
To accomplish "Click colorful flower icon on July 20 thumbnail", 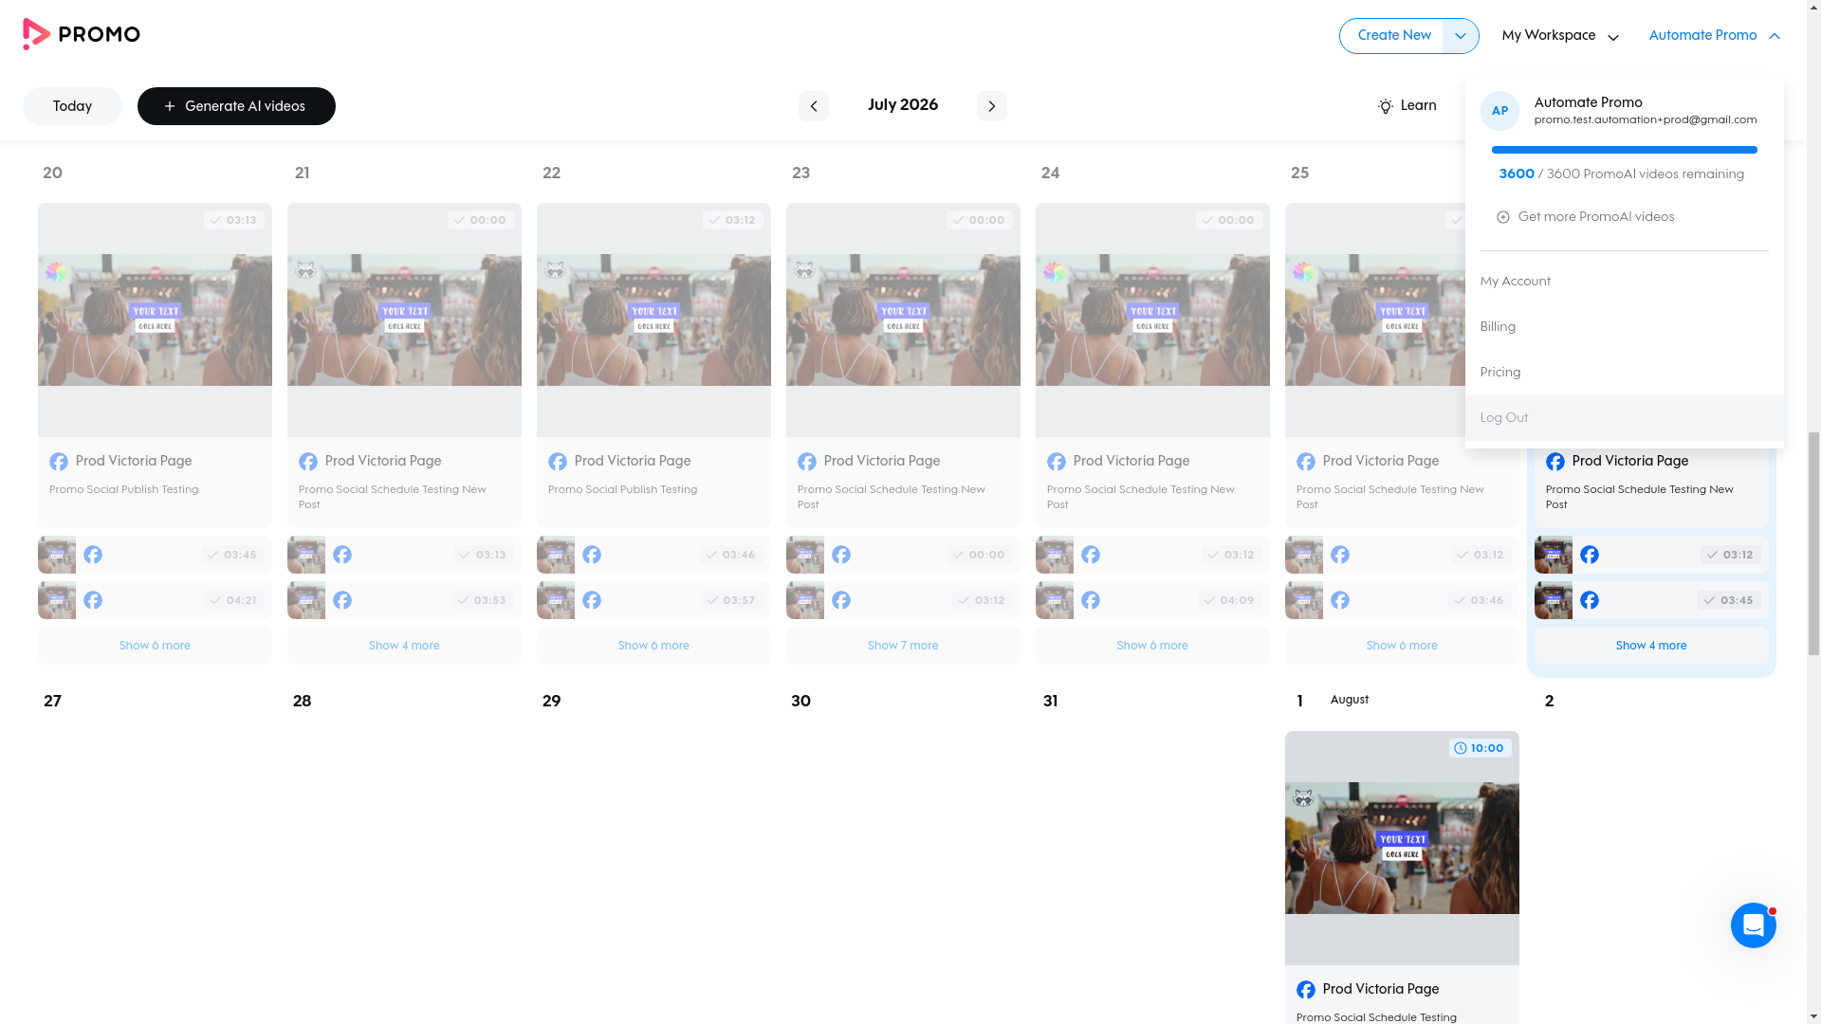I will (x=57, y=272).
